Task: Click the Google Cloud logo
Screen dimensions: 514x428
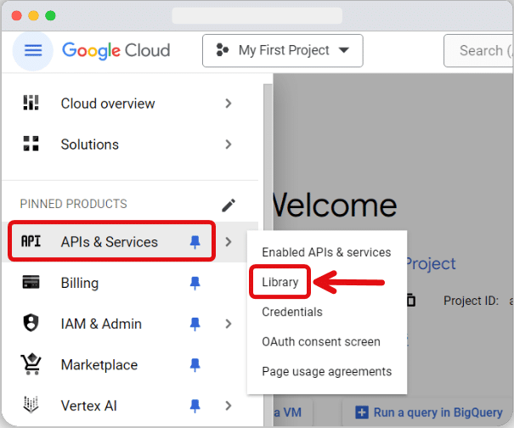Action: coord(116,51)
